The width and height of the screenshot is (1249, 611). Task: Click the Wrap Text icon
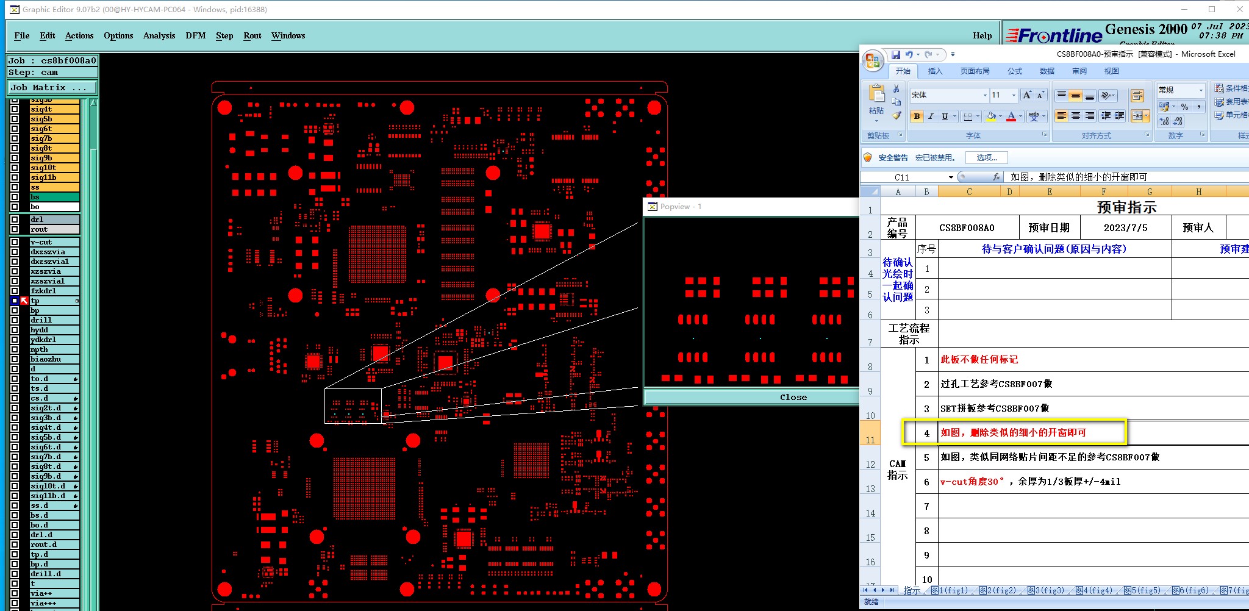(1137, 95)
